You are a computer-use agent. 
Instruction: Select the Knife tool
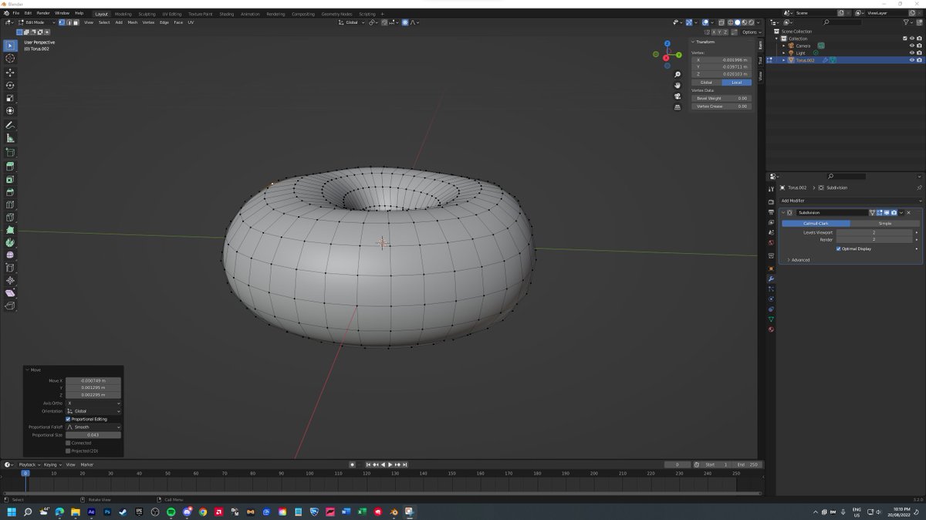10,218
